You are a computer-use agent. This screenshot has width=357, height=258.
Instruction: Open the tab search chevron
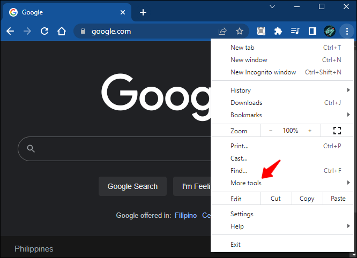[272, 6]
